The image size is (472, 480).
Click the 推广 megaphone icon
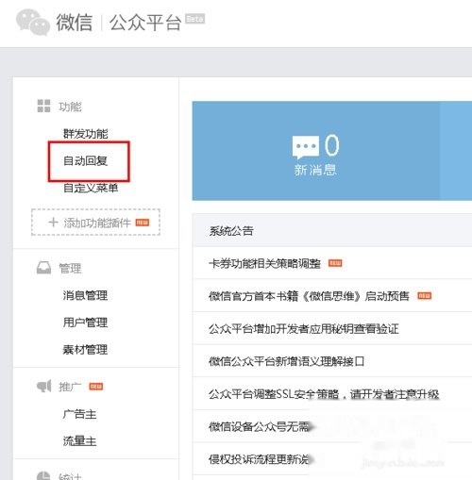tap(44, 386)
